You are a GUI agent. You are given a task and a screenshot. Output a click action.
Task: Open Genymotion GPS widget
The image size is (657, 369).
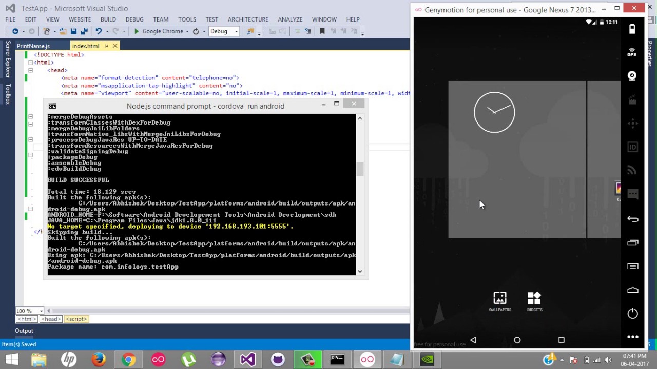(x=632, y=52)
